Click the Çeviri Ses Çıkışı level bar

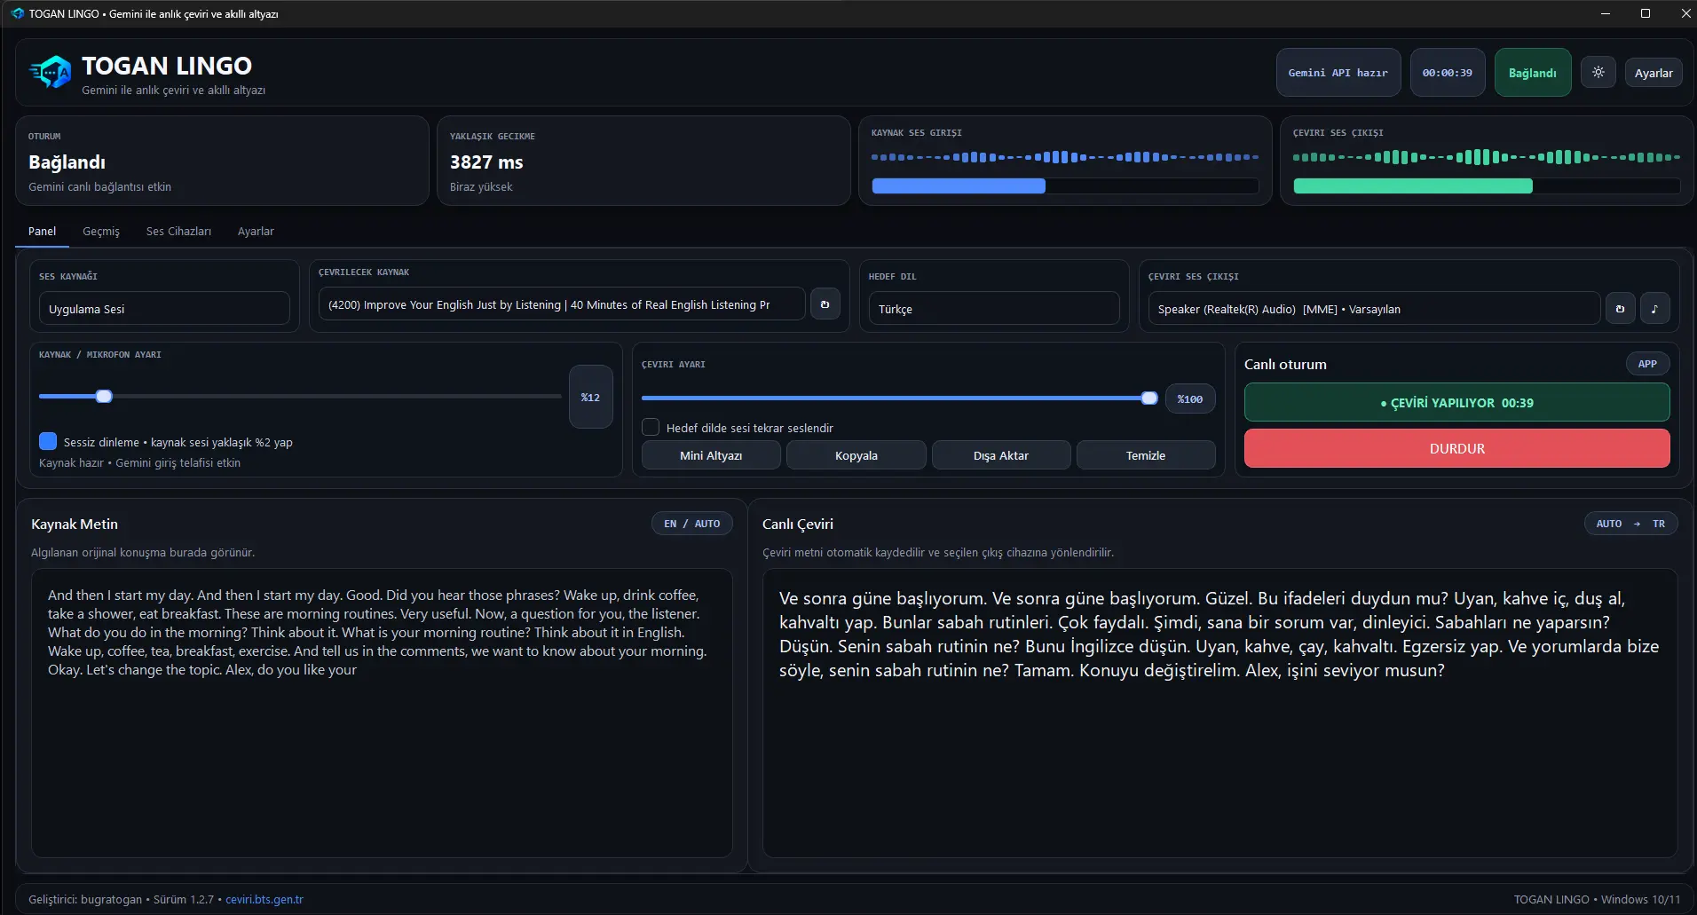[x=1487, y=185]
